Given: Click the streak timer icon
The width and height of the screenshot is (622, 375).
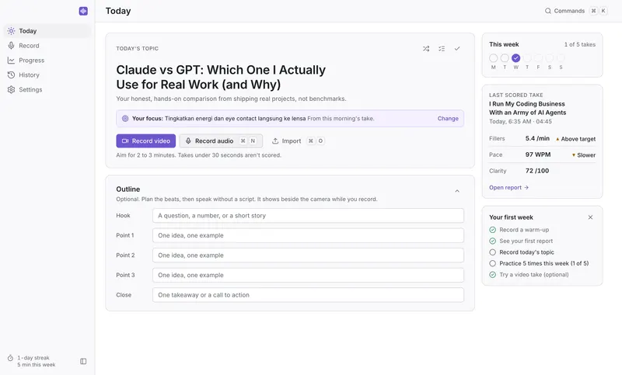Looking at the screenshot, I should 10,358.
